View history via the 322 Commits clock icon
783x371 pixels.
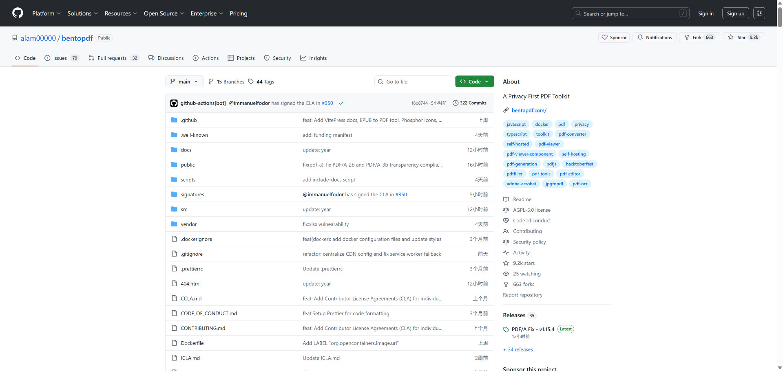[x=456, y=103]
